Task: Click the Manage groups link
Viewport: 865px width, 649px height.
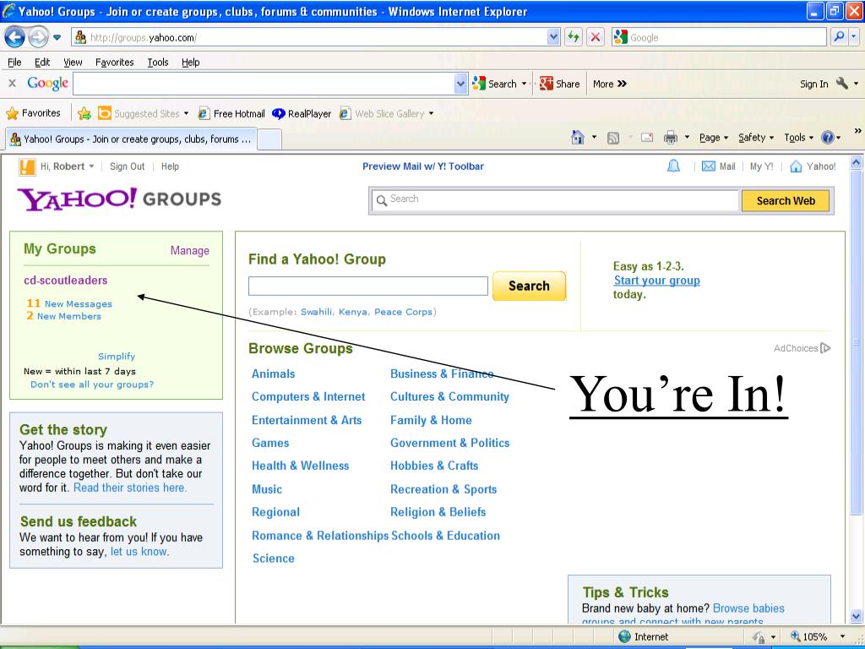Action: click(x=190, y=250)
